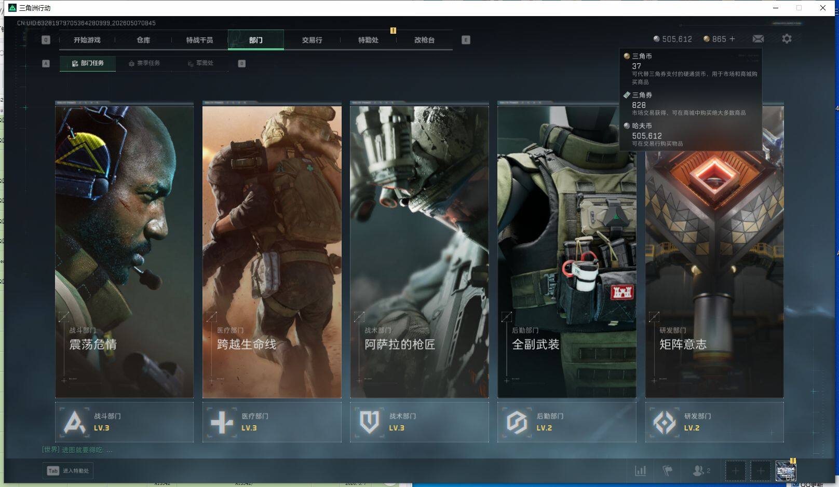839x487 pixels.
Task: Click the 三角币 entry in currency tooltip
Action: [691, 68]
